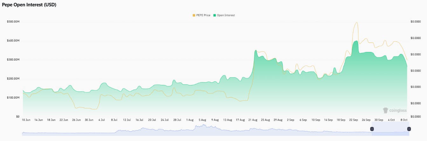Toggle the PEPE Price legend series
Viewport: 427px width, 141px height.
coord(201,15)
